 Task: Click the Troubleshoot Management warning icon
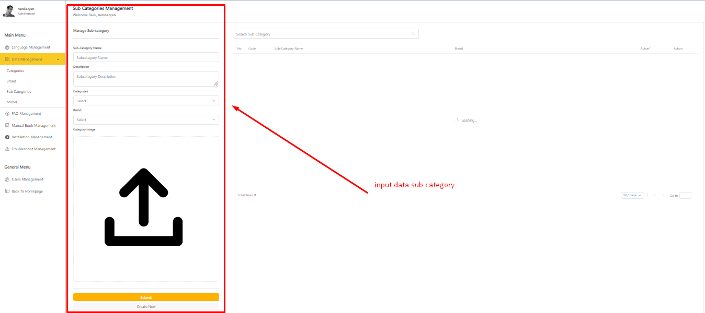tap(7, 149)
